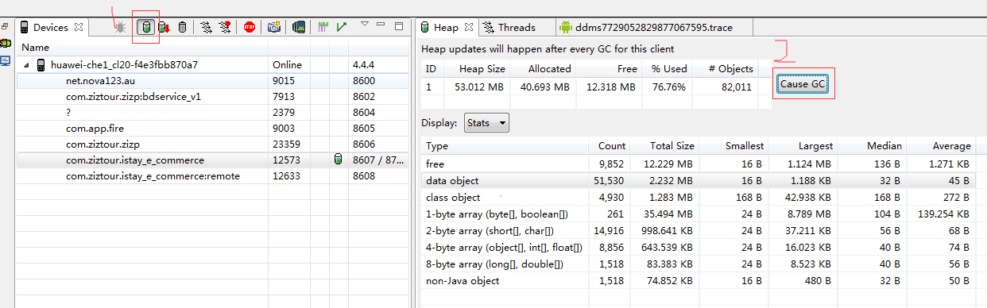The image size is (987, 308).
Task: Select the 2-byte array (short[], char[]) row
Action: pyautogui.click(x=699, y=230)
